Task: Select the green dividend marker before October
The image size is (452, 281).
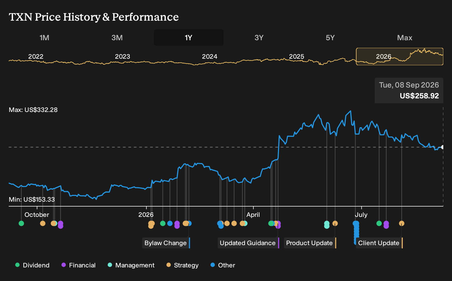Action: click(x=21, y=223)
